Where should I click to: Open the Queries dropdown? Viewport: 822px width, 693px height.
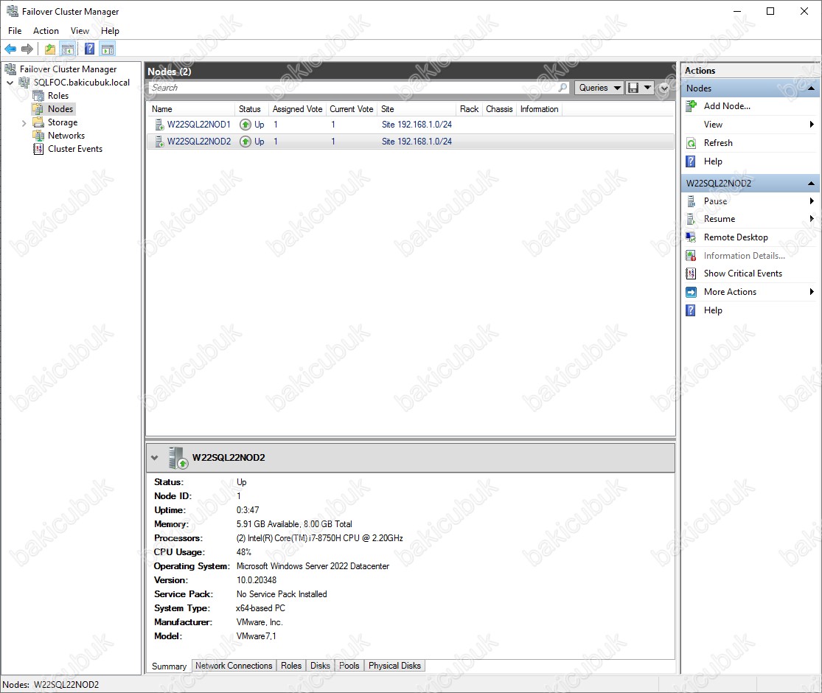pyautogui.click(x=599, y=88)
